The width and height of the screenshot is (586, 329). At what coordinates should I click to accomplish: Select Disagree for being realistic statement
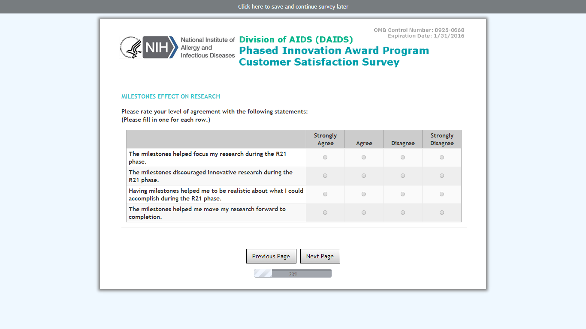(403, 194)
